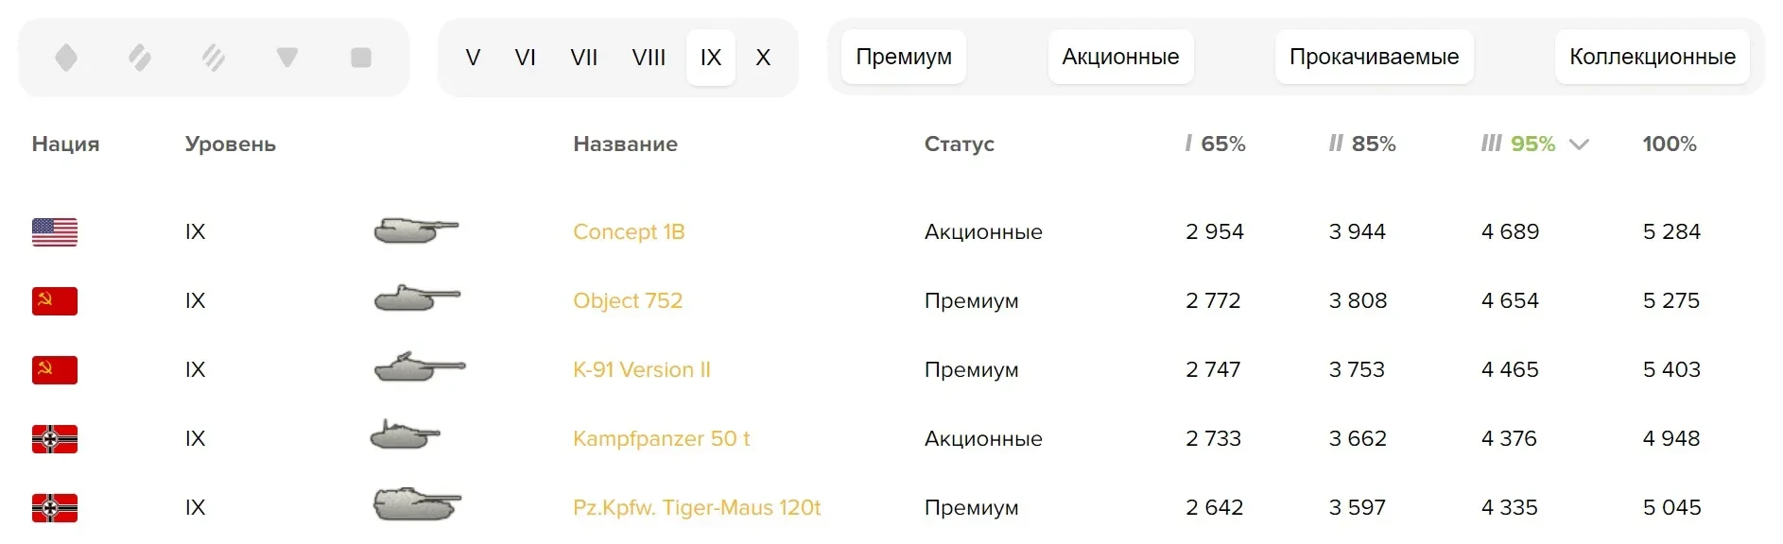Screen dimensions: 1783x544
Task: Toggle the Коллекционные status filter
Action: click(1652, 57)
